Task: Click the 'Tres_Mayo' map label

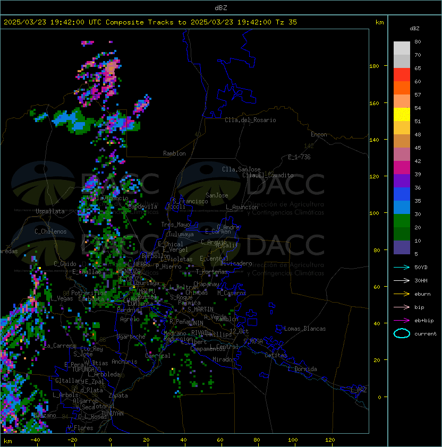Action: 175,225
